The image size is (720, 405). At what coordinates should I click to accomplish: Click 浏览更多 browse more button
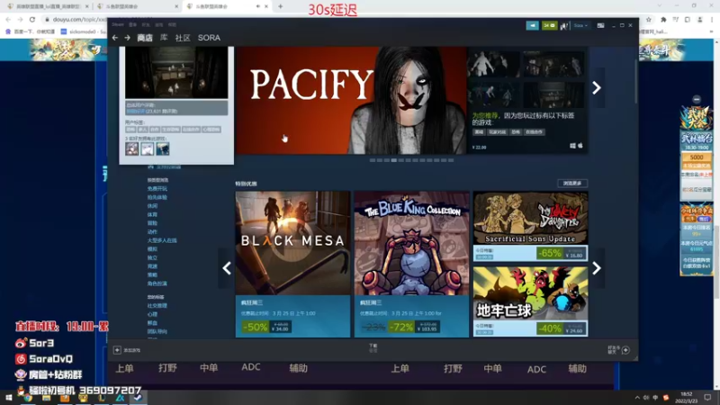click(x=572, y=184)
